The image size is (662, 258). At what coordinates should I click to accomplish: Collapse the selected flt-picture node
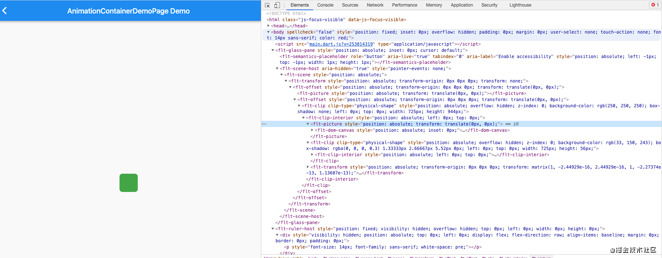308,124
